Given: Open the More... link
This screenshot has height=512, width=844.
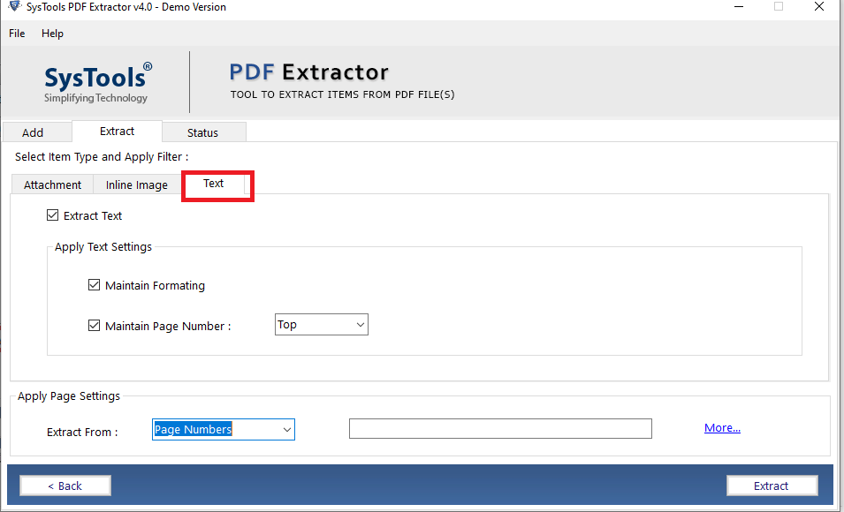Looking at the screenshot, I should click(722, 427).
